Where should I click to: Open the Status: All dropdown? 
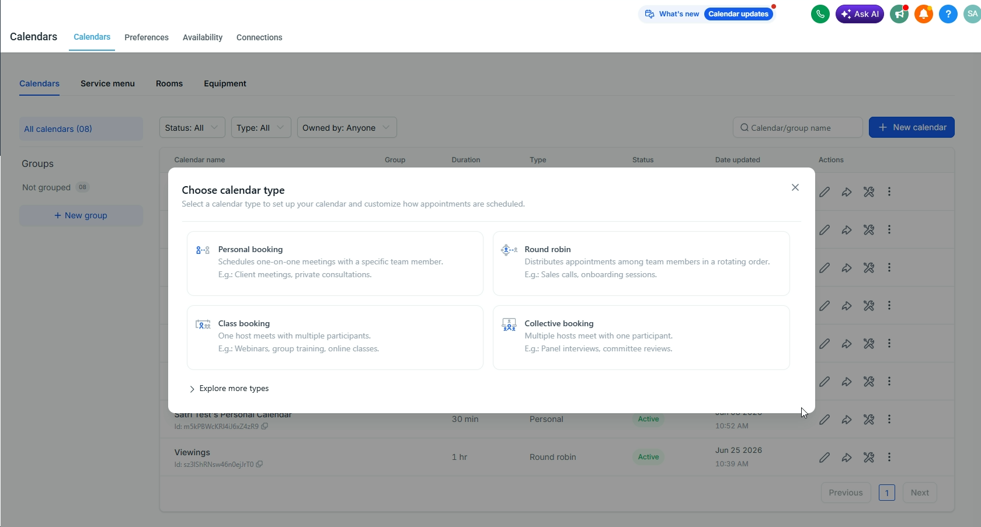192,128
